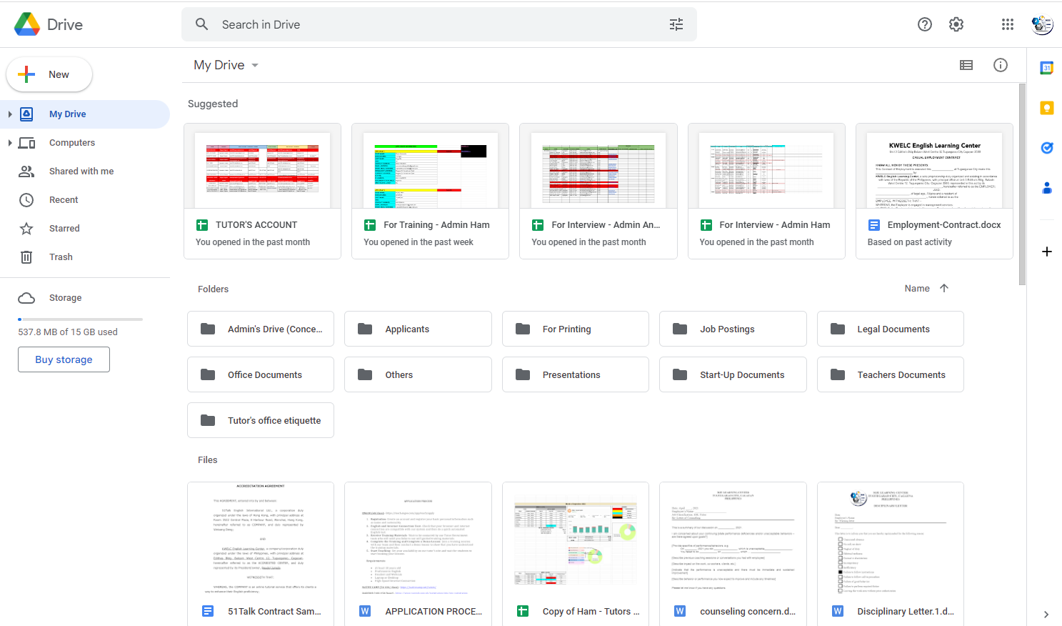The image size is (1062, 626).
Task: Open suggested file TUTOR'S ACCOUNT
Action: 262,191
